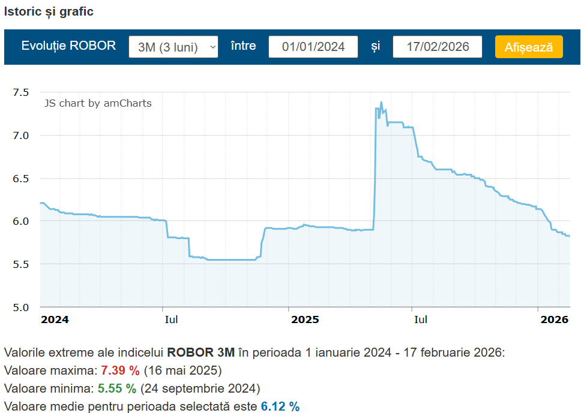This screenshot has width=587, height=413.
Task: Click the chart peak near 7.39 in May 2025
Action: tap(381, 103)
